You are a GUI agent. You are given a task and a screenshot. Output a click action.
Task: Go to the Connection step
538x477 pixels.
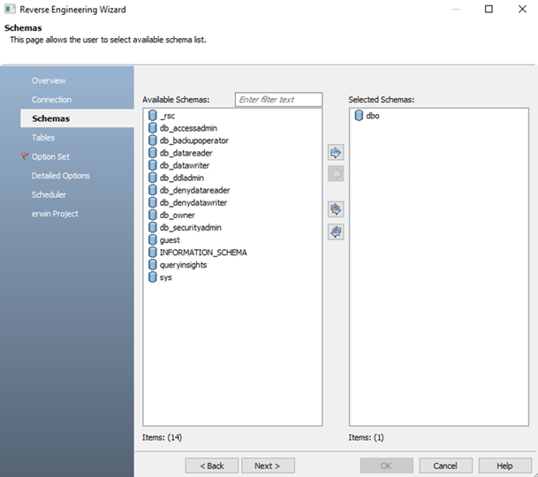[x=51, y=100]
